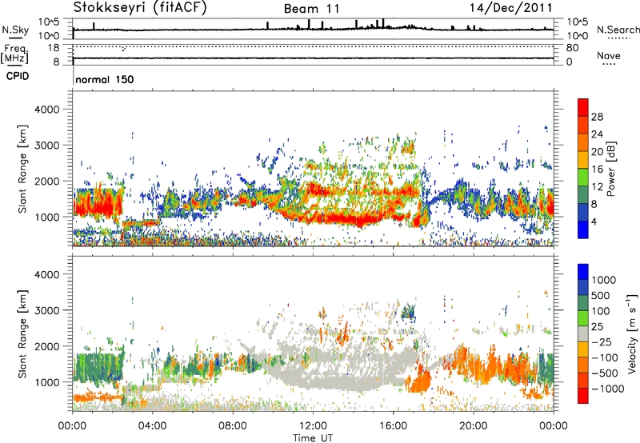This screenshot has height=443, width=640.
Task: Click the 18 tick on frequency axis
Action: coord(54,48)
